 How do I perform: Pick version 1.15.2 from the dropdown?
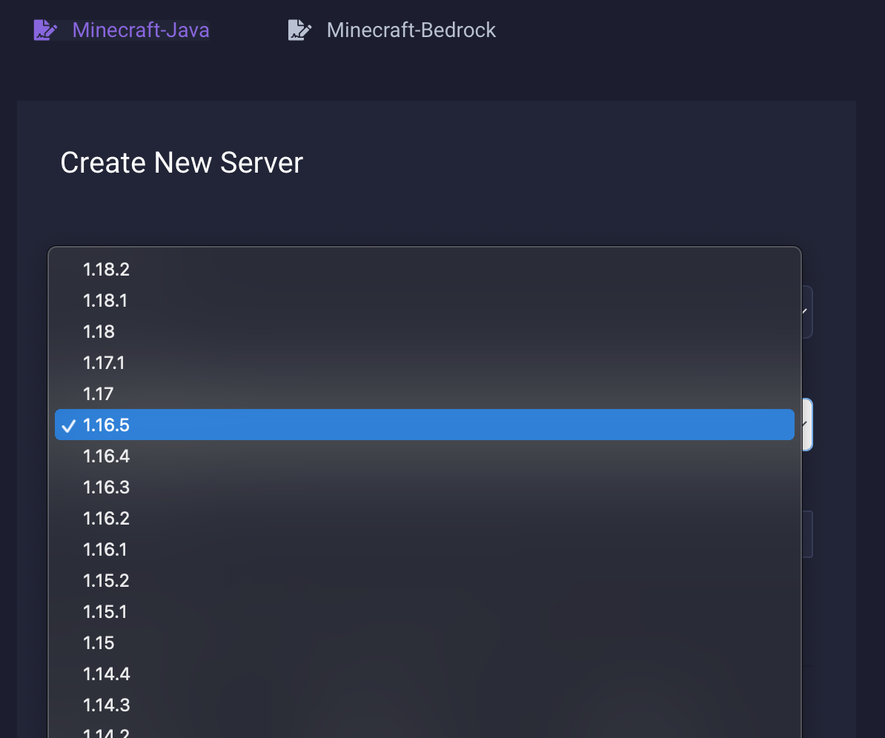point(106,581)
